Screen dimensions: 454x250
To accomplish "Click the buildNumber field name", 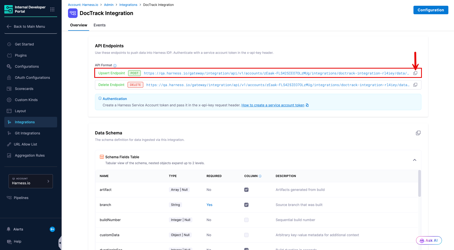I will point(110,220).
